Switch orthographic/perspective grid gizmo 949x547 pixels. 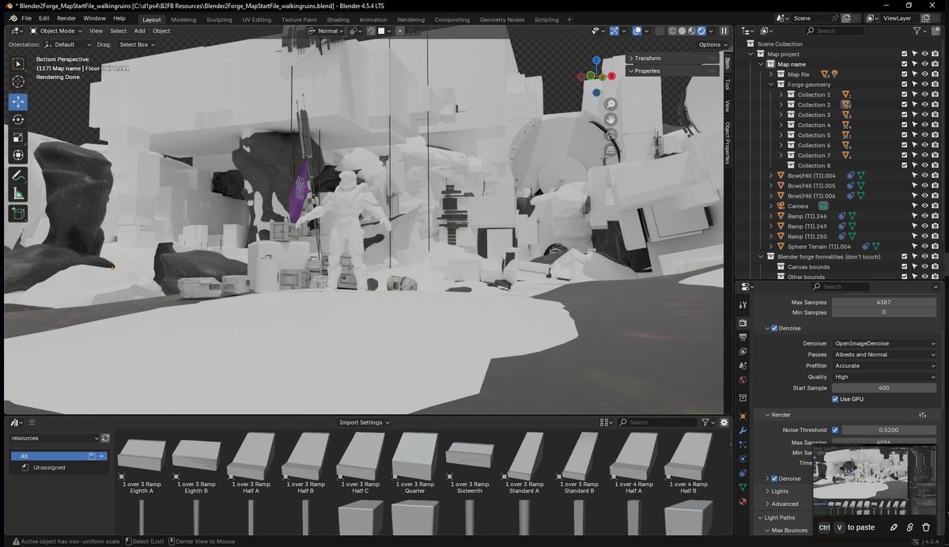coord(611,149)
